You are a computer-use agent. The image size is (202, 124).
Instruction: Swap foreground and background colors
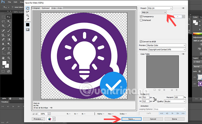[8, 61]
